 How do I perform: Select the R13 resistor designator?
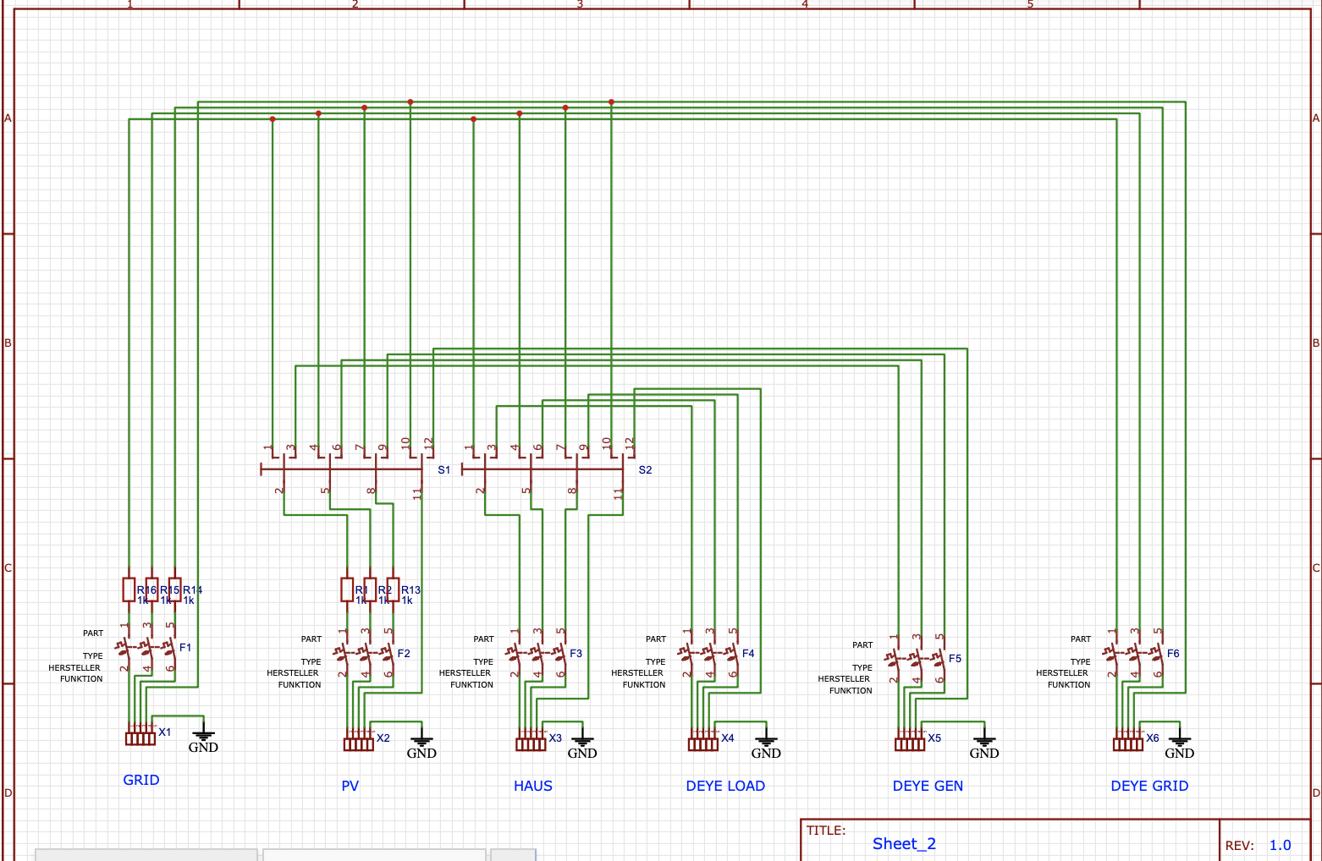[410, 590]
